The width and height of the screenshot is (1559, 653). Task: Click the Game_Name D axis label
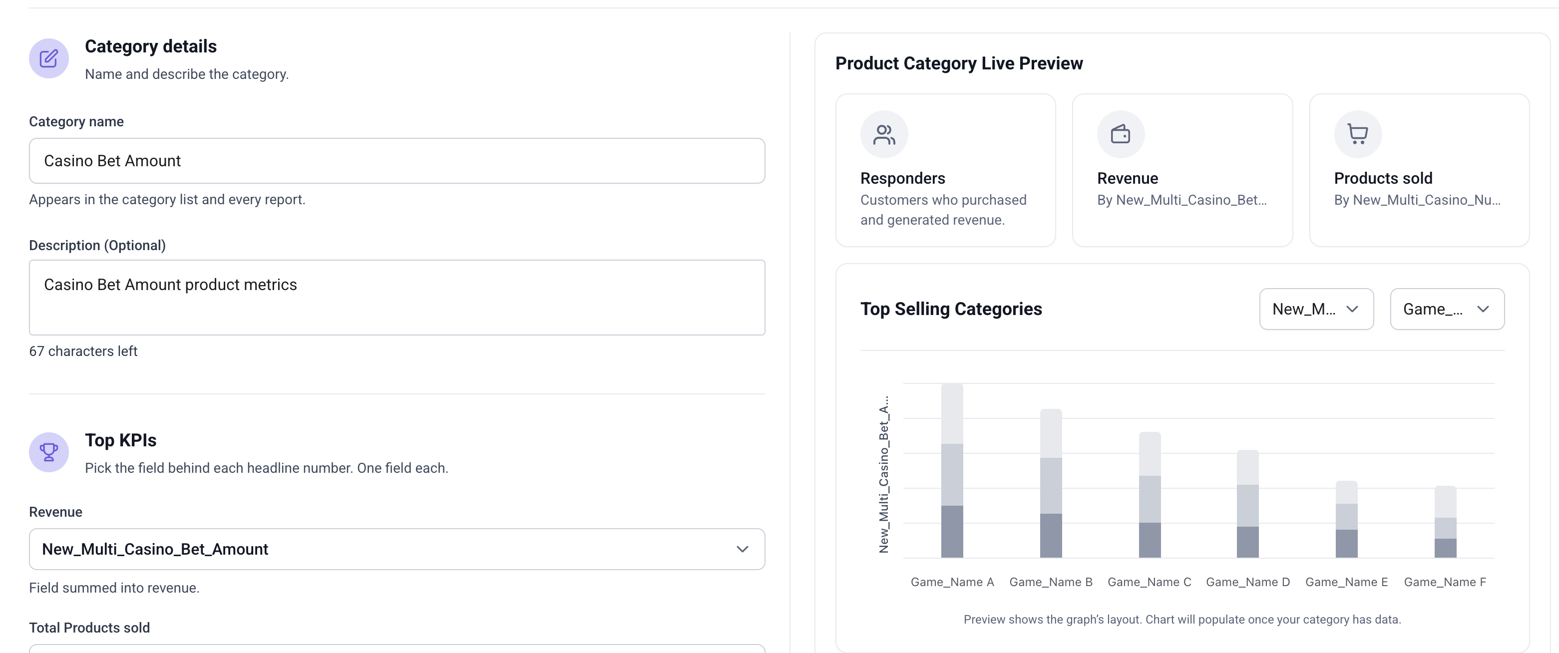click(x=1248, y=582)
